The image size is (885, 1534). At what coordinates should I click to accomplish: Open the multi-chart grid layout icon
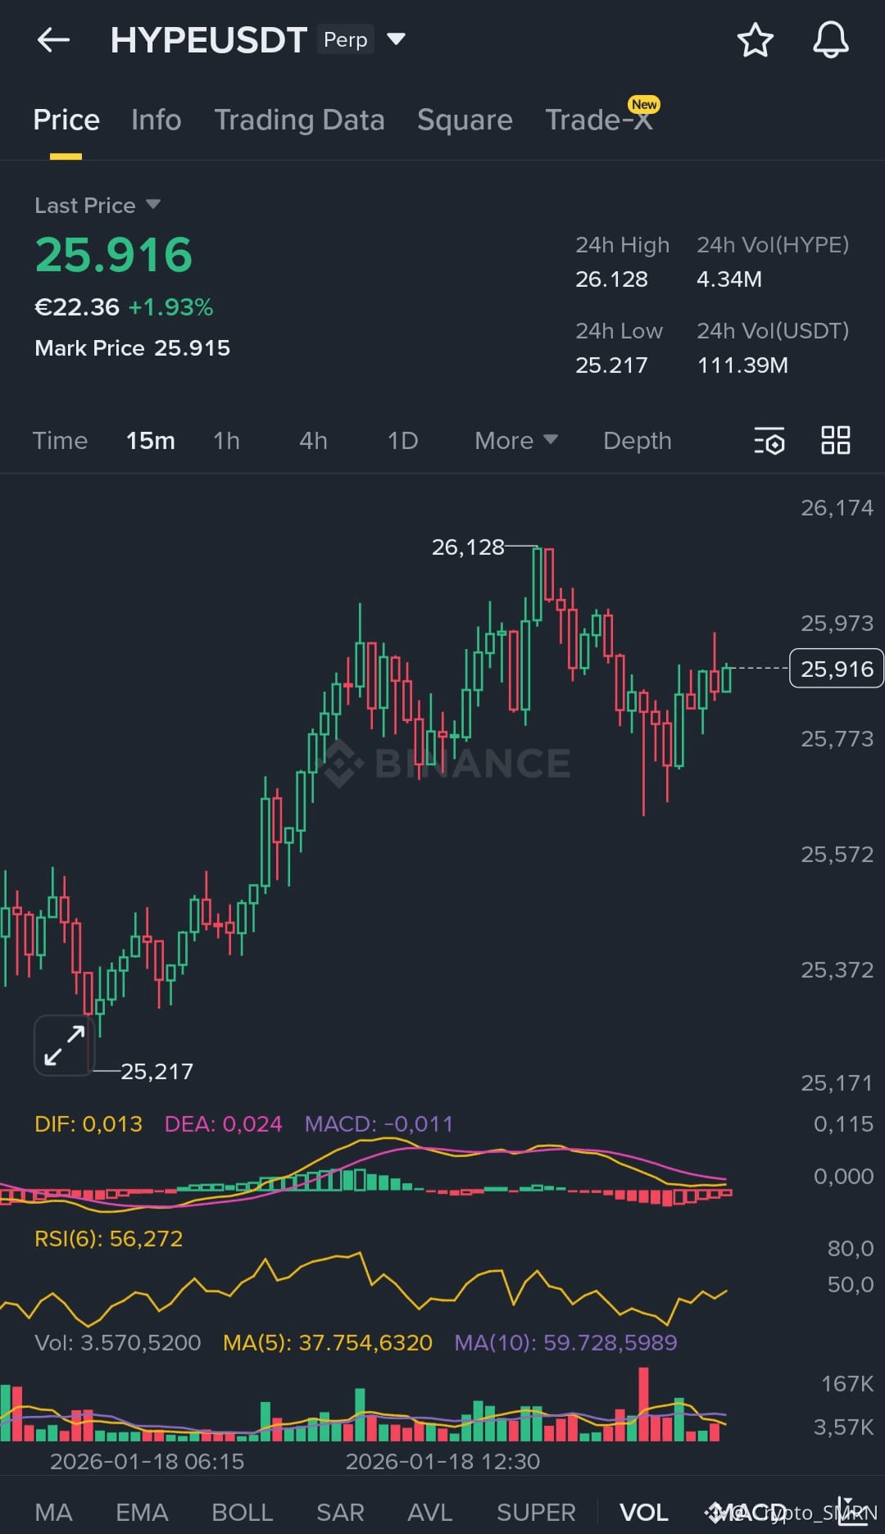click(x=836, y=440)
